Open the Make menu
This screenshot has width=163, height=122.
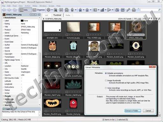(x=35, y=6)
